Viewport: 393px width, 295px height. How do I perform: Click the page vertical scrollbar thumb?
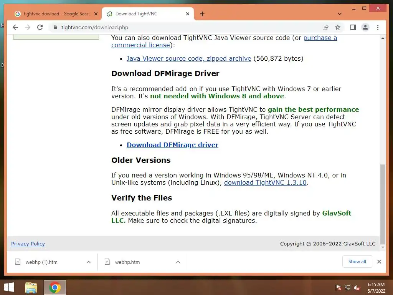click(x=383, y=204)
